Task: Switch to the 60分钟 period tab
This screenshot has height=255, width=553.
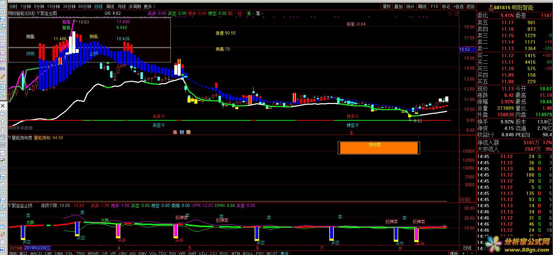Action: [85, 6]
